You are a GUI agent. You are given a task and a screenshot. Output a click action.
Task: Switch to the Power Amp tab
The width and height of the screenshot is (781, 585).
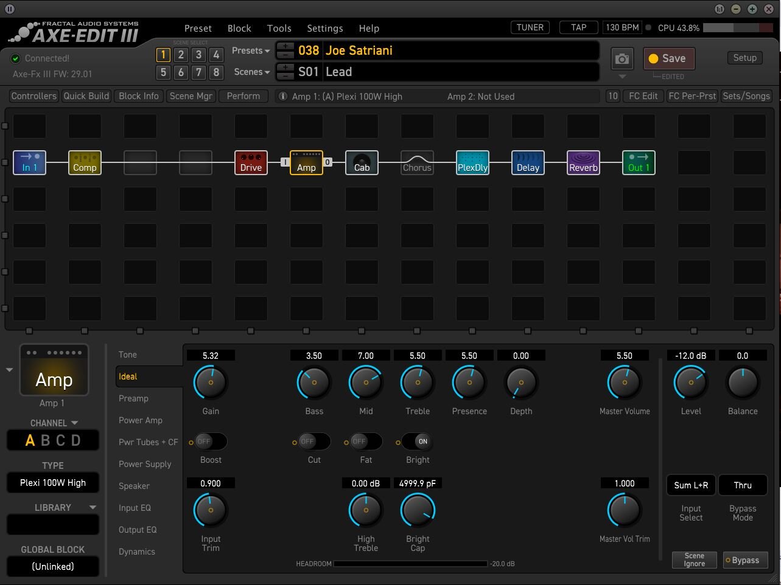[x=141, y=420]
